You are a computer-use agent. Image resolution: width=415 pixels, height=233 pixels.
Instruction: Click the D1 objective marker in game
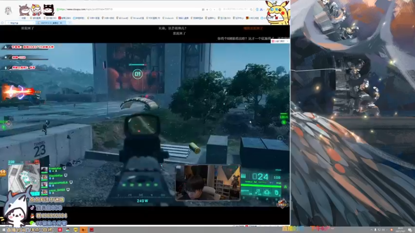(137, 74)
